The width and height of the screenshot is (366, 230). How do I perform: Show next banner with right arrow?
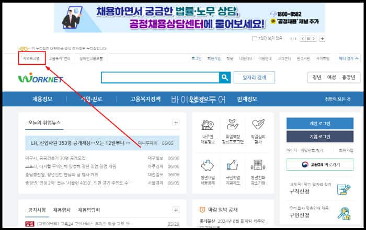(x=314, y=39)
